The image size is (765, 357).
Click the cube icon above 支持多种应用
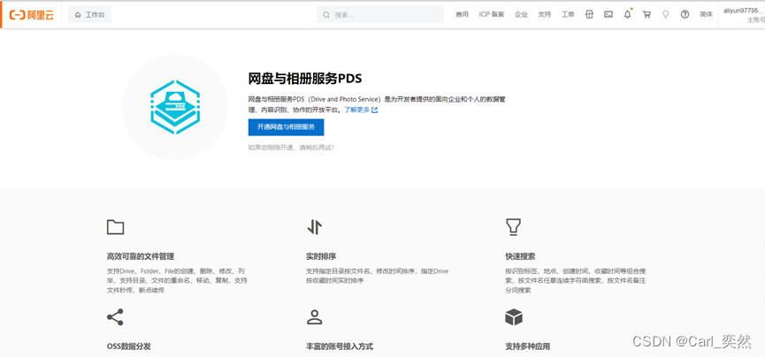point(514,317)
